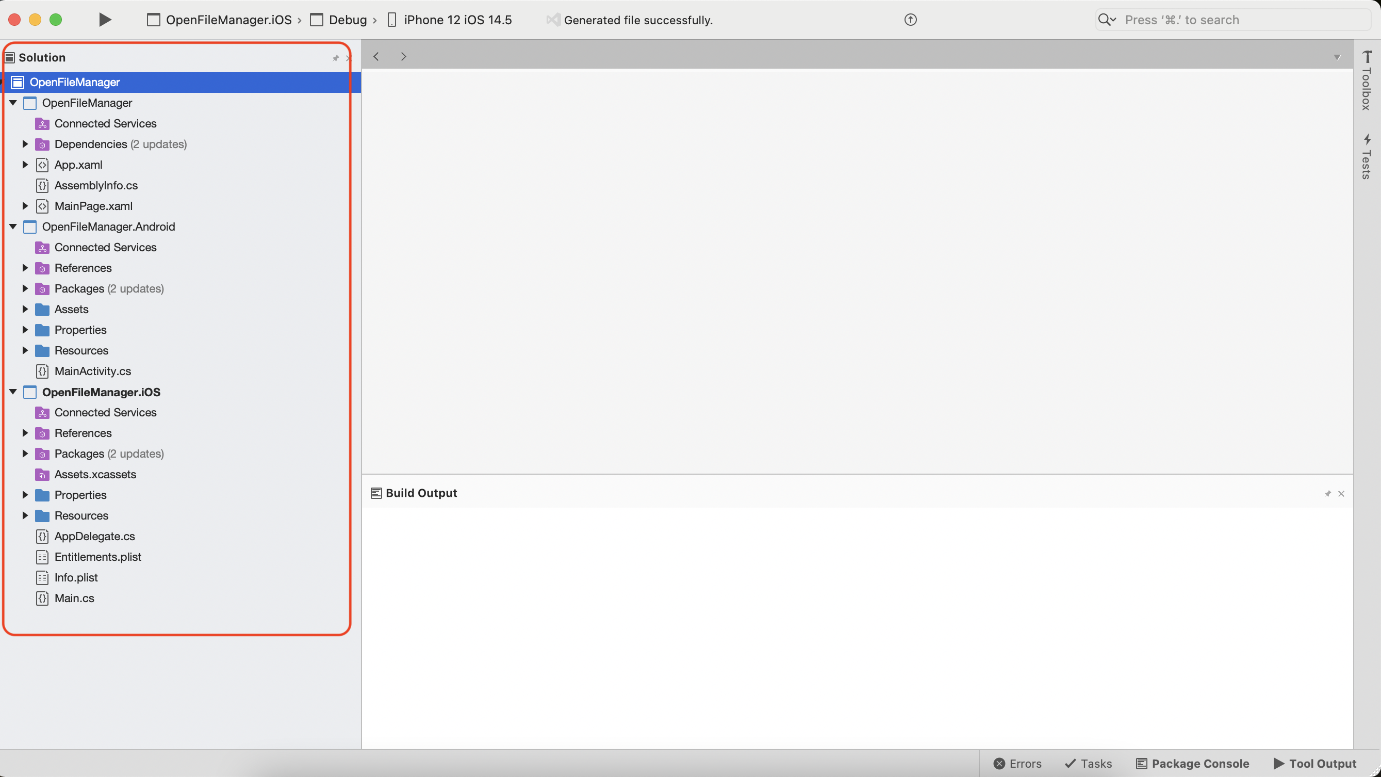
Task: Select Connected Services under shared OpenFileManager project
Action: click(180, 123)
